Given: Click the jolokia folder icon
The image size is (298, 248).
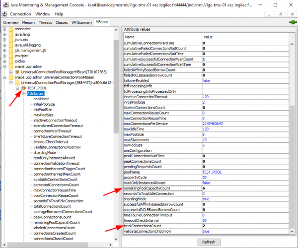Looking at the screenshot, I should tap(10, 61).
